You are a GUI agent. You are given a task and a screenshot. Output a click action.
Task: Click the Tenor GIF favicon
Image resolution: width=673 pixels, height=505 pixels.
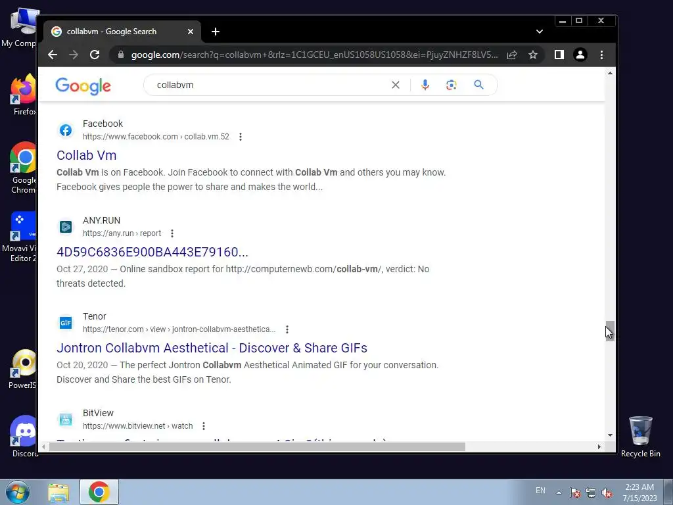tap(66, 323)
